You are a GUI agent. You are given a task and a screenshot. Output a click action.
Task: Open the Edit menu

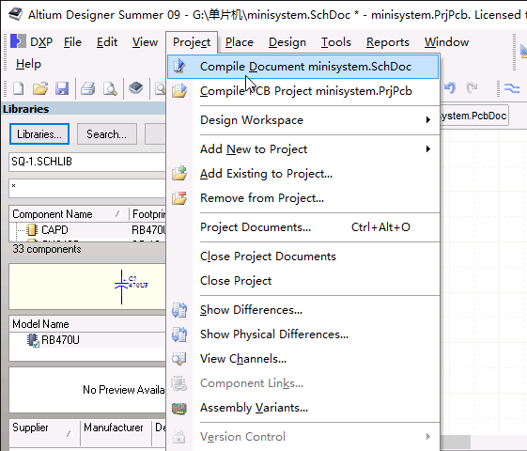[x=107, y=42]
